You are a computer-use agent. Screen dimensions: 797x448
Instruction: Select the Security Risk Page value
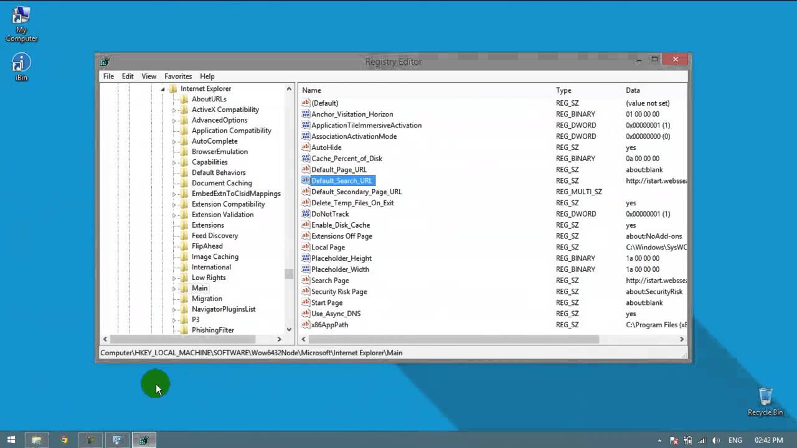pos(339,292)
